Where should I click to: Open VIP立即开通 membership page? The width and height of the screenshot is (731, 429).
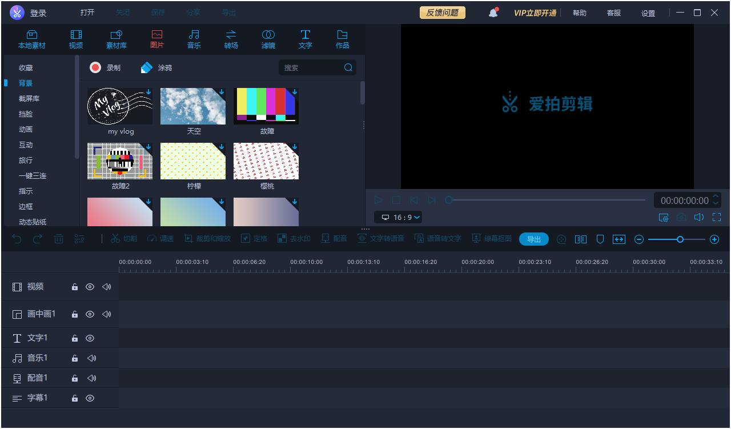point(536,12)
